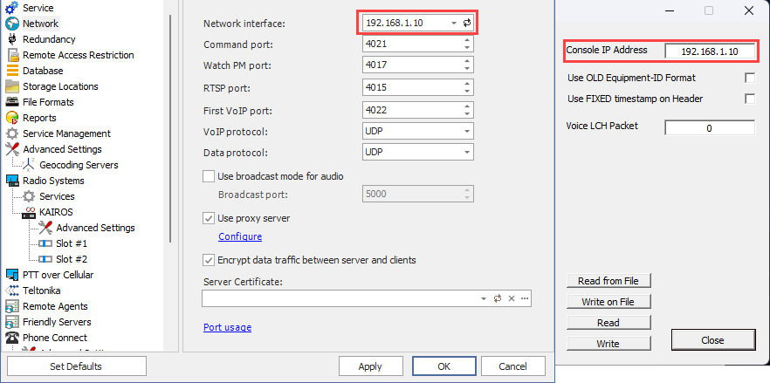Click the Network icon in sidebar
The image size is (770, 383).
coord(12,24)
